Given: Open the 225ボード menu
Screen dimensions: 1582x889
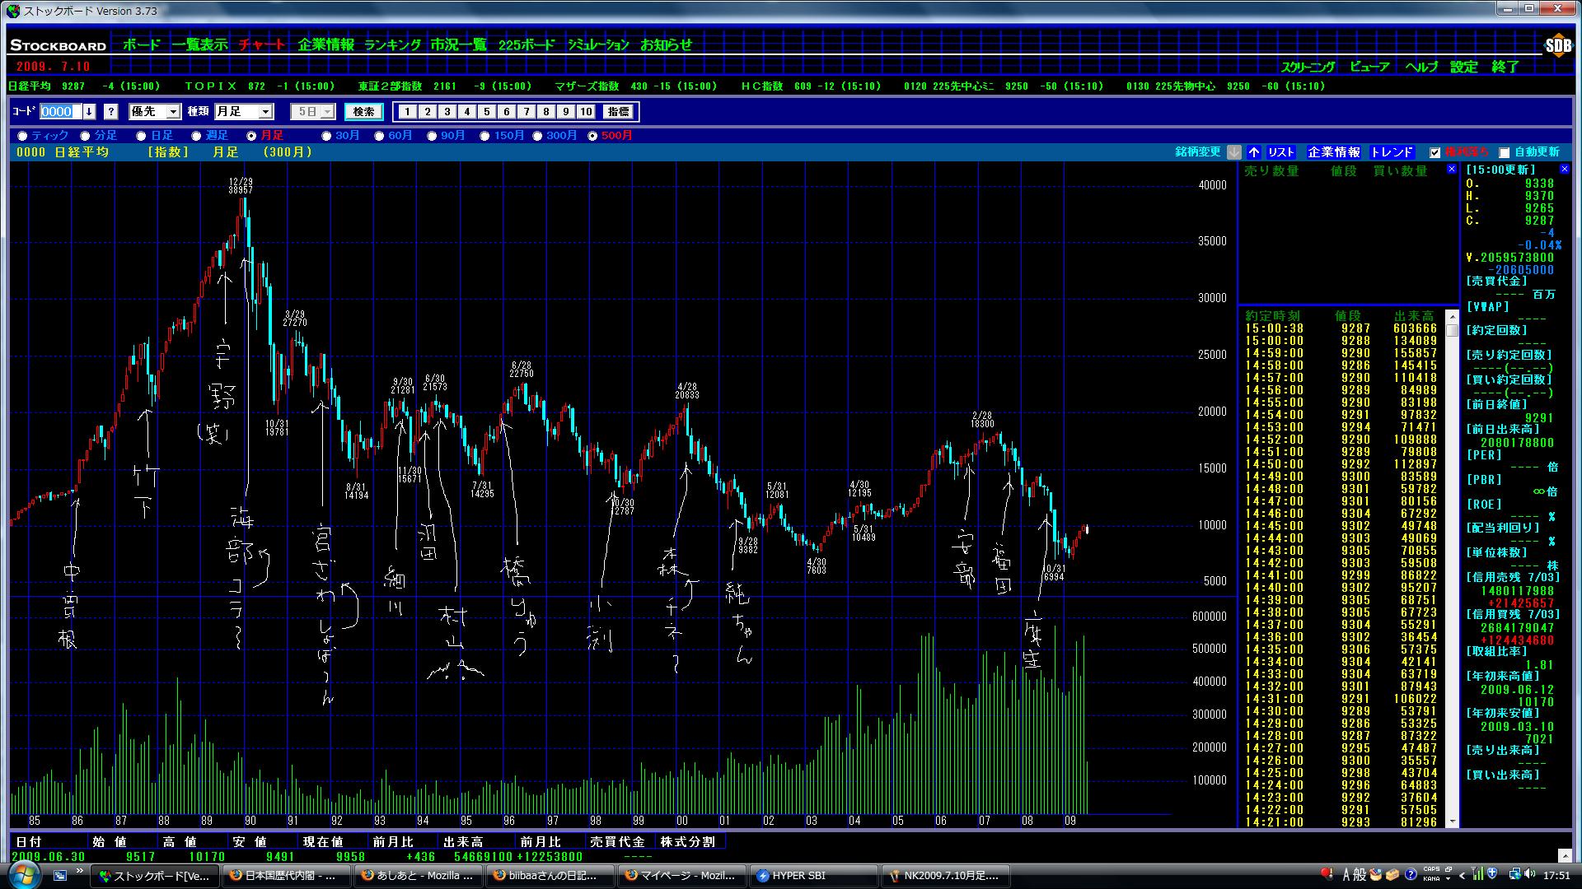Looking at the screenshot, I should 526,45.
